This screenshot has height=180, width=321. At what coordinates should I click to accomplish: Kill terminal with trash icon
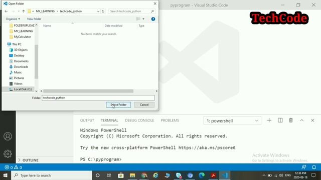[291, 120]
